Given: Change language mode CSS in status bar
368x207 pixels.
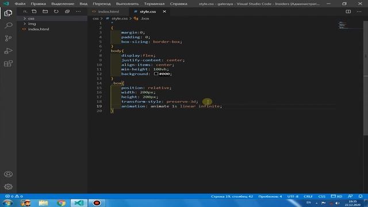Looking at the screenshot, I should tap(321, 196).
